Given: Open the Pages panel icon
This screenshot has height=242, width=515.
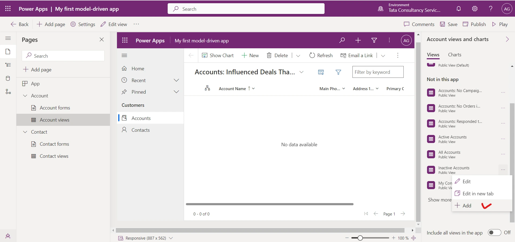Looking at the screenshot, I should click(x=8, y=52).
